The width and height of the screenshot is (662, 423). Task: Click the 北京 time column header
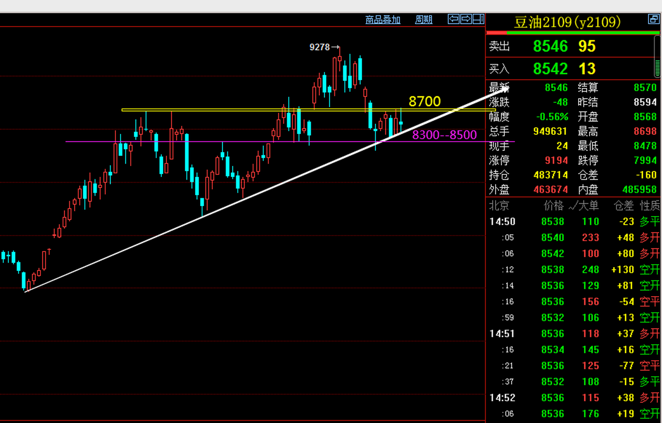499,206
